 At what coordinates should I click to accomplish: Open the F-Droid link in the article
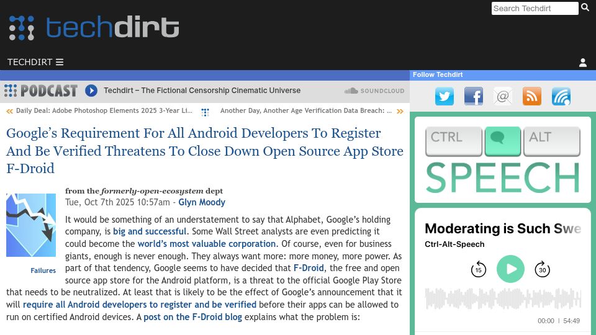click(x=309, y=268)
